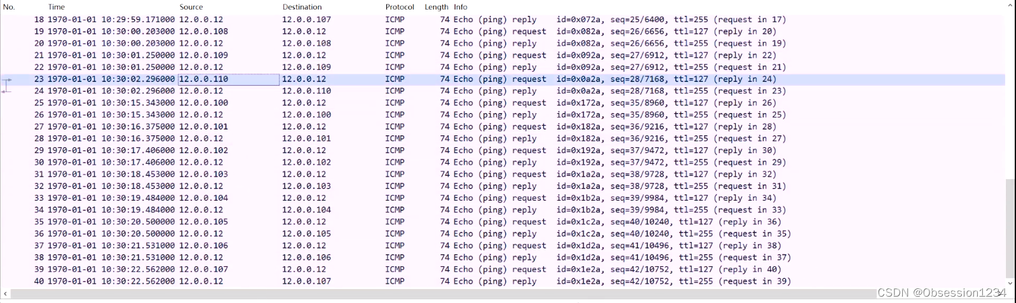This screenshot has height=303, width=1016.
Task: Sort by the Destination column header
Action: click(302, 7)
